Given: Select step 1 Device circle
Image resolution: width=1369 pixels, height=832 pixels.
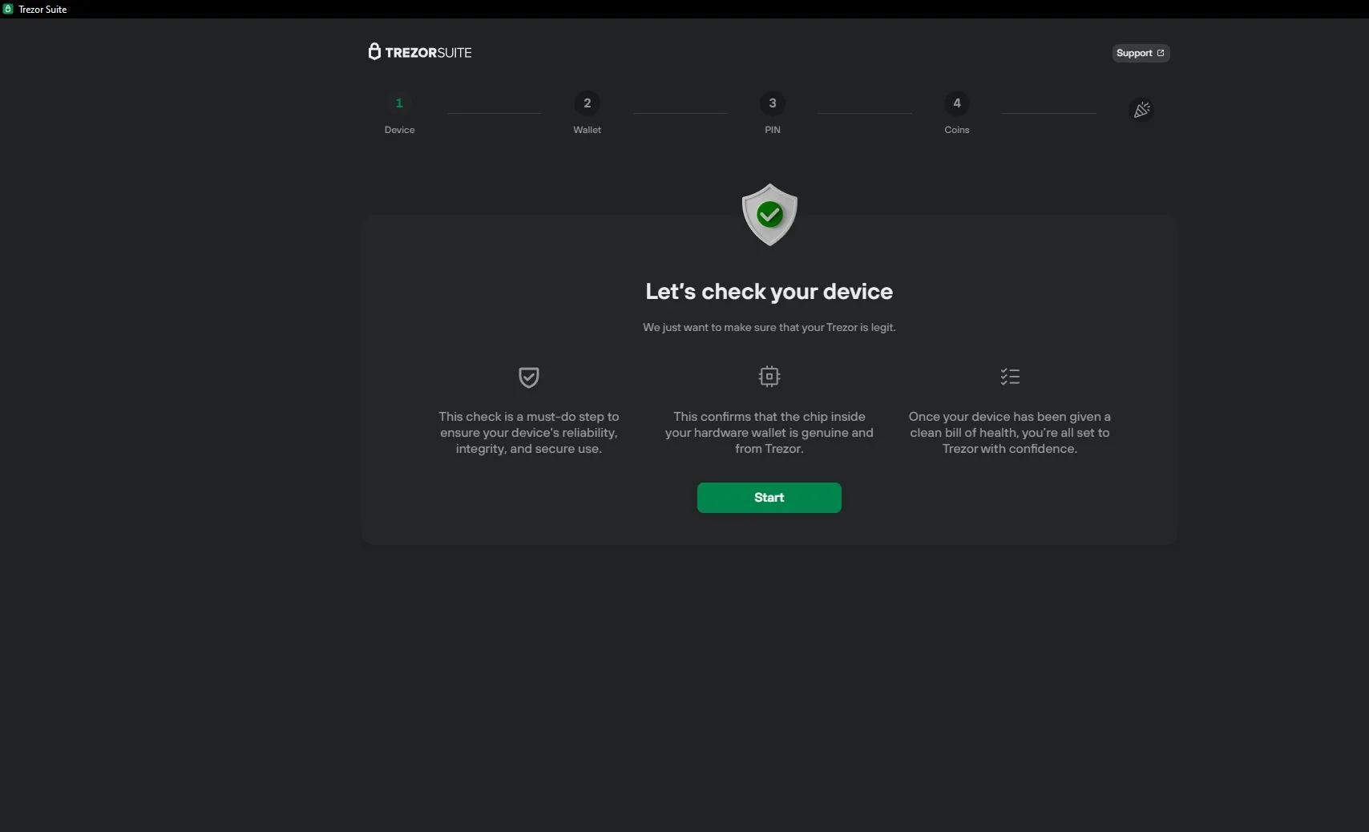Looking at the screenshot, I should [398, 103].
